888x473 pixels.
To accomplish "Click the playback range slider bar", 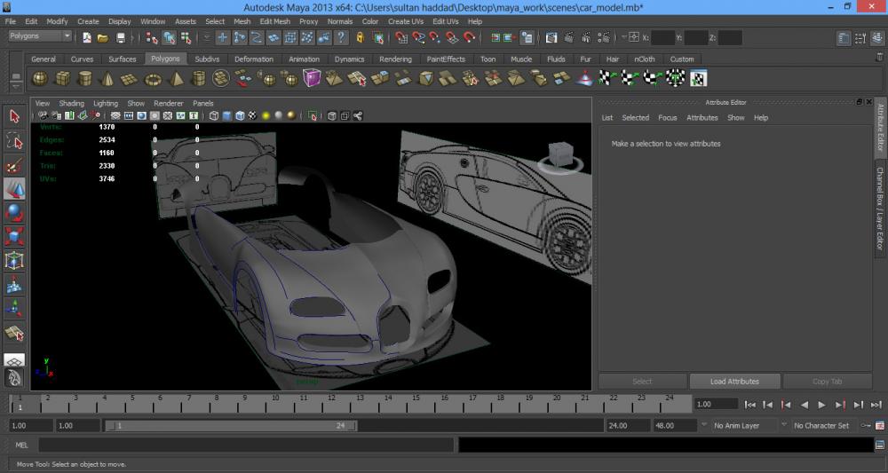I will [x=231, y=426].
